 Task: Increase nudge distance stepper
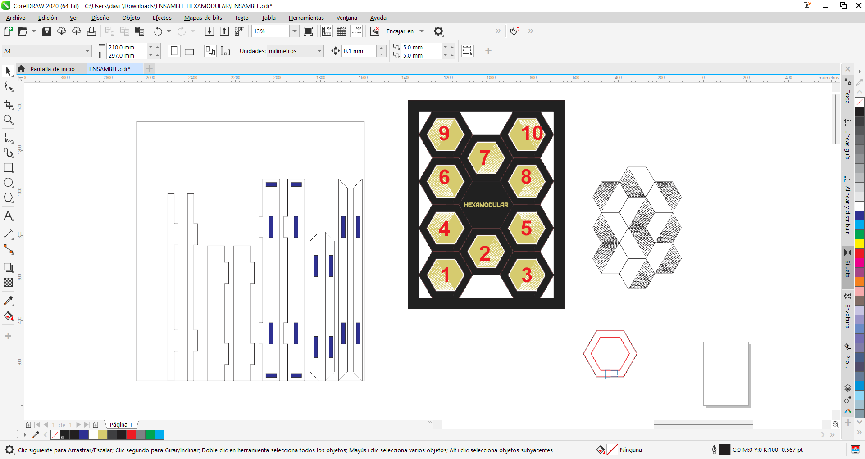pos(382,48)
